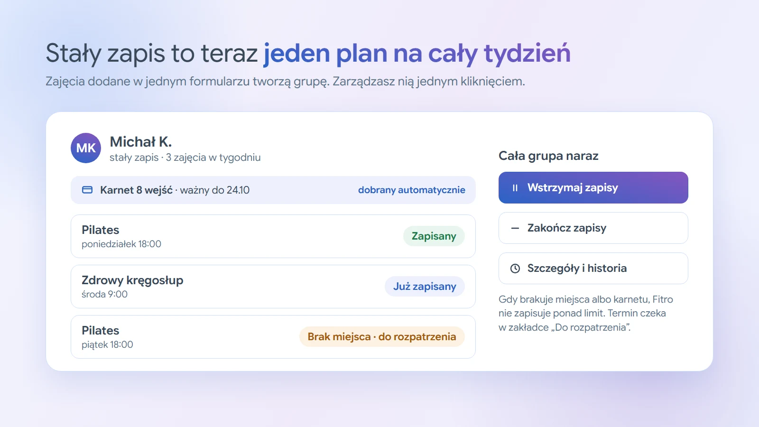Click the 'środa 9:00' time text
Screen dimensions: 759x427
(104, 294)
